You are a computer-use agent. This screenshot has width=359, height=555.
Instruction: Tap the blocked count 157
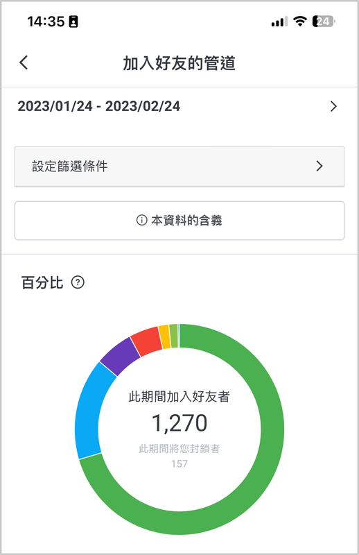(179, 463)
